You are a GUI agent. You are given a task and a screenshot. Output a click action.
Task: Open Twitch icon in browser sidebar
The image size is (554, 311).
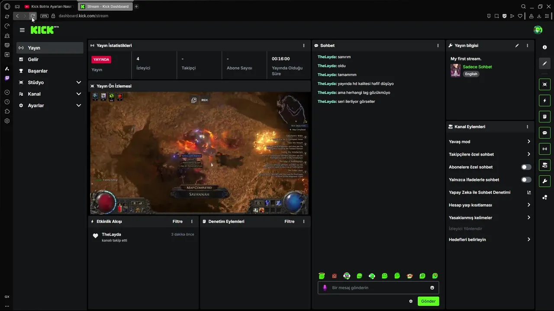tap(7, 78)
